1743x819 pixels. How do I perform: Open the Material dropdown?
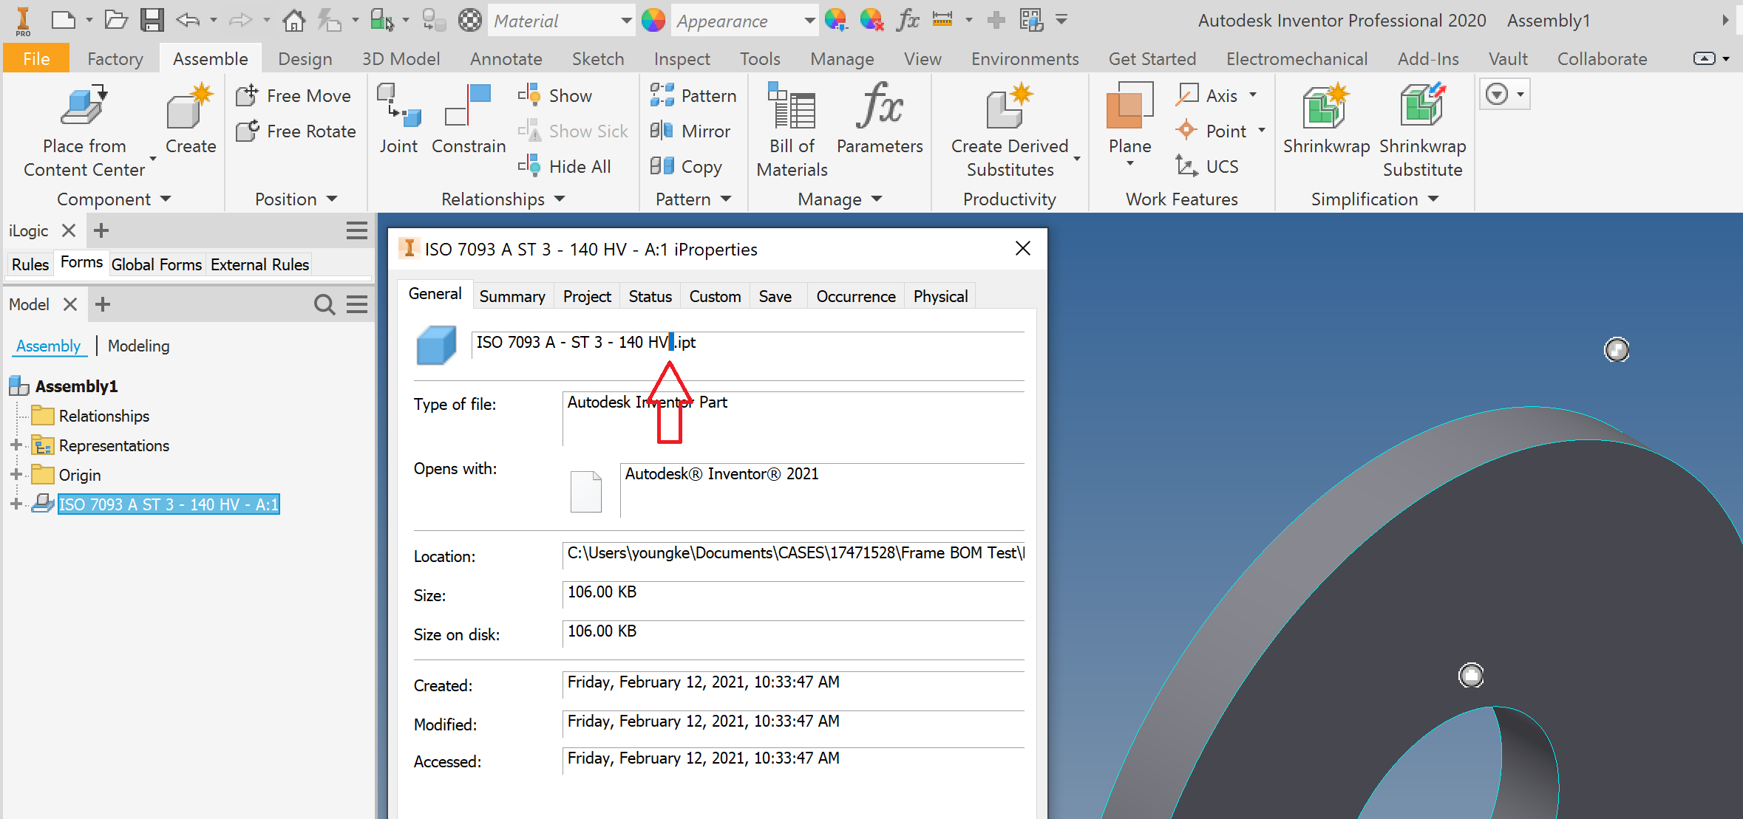point(625,21)
